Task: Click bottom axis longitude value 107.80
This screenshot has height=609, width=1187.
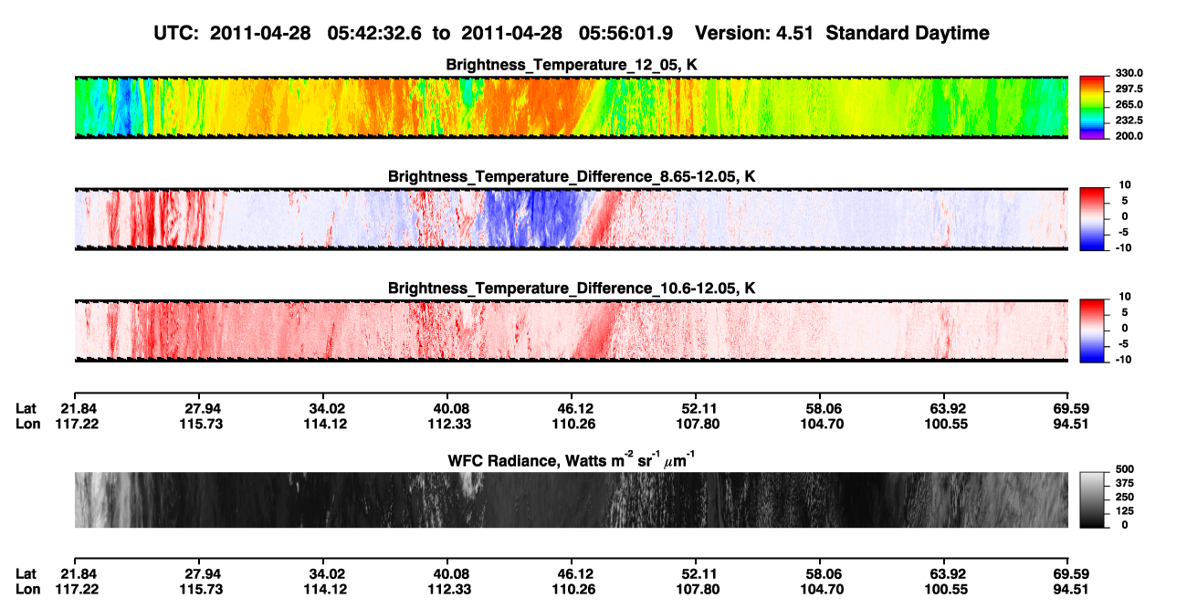Action: point(696,589)
